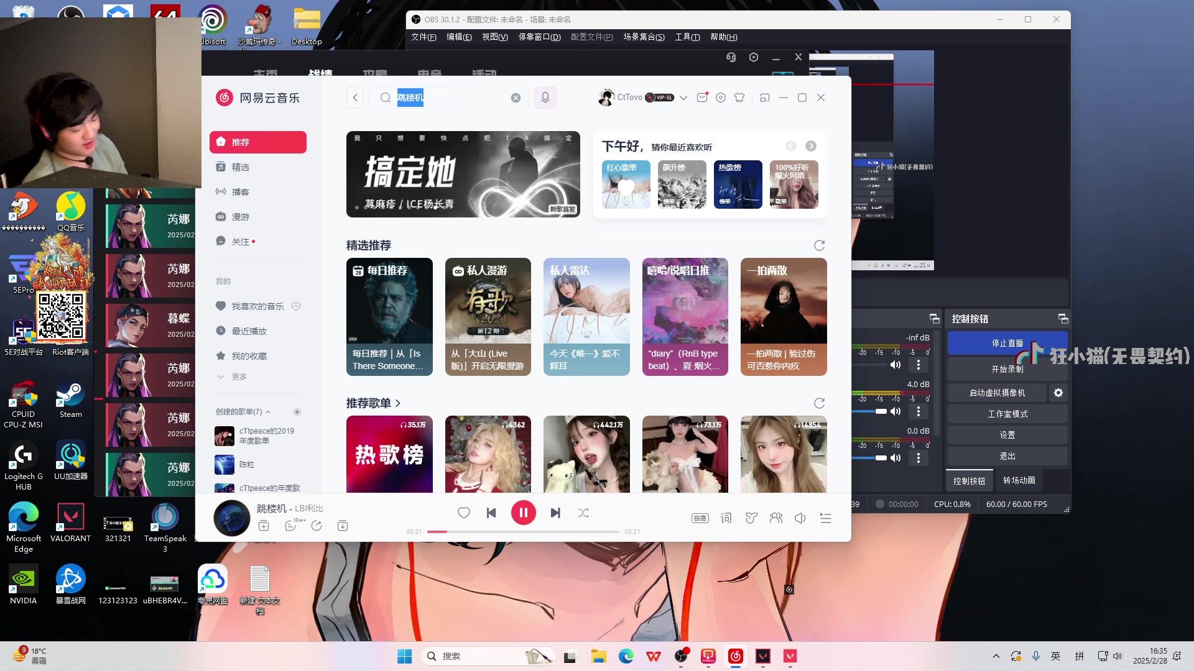The width and height of the screenshot is (1194, 671).
Task: Skip to the next track
Action: pos(555,513)
